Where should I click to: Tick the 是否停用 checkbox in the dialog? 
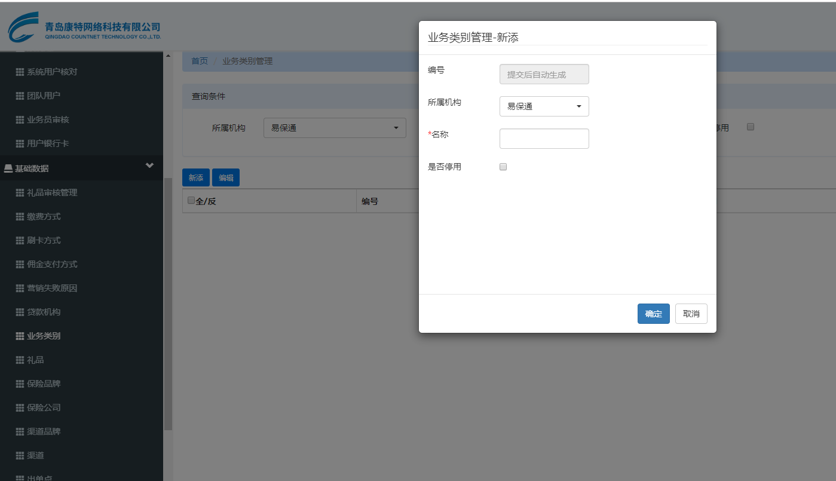[x=503, y=167]
